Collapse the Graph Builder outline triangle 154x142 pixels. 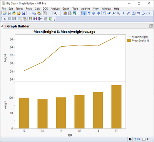tap(2, 26)
